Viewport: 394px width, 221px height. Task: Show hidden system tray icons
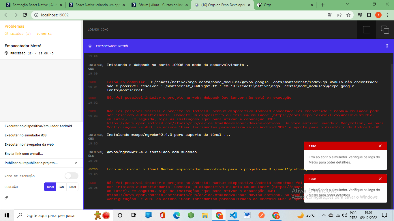[324, 215]
